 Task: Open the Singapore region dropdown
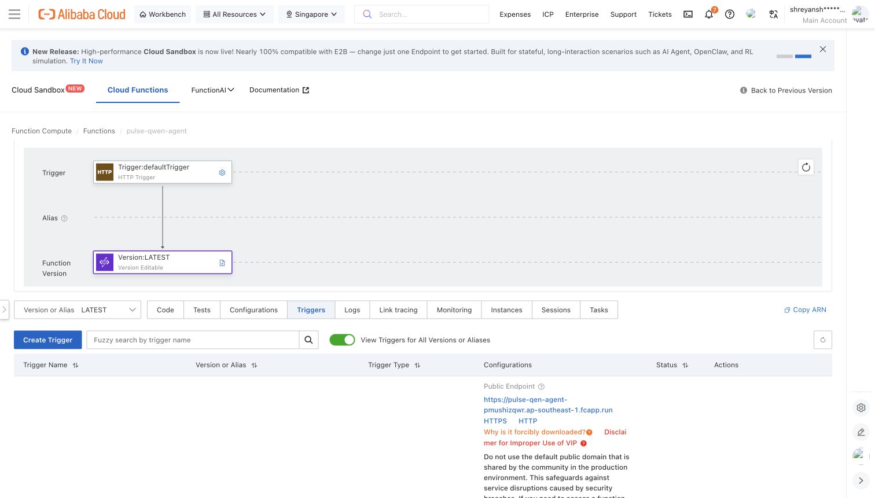pyautogui.click(x=311, y=14)
